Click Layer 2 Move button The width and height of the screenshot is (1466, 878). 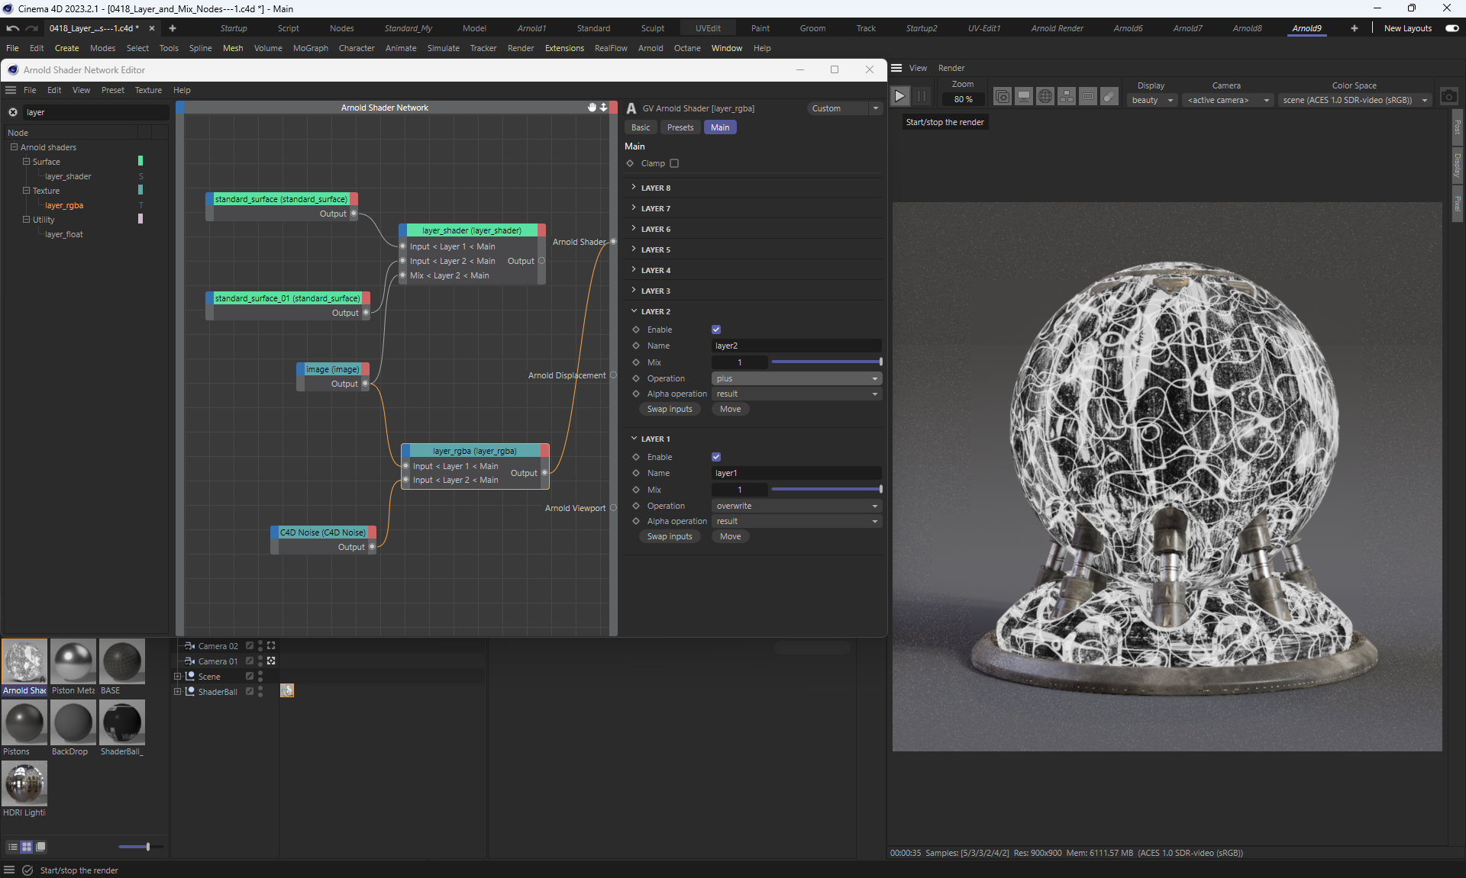pos(730,409)
